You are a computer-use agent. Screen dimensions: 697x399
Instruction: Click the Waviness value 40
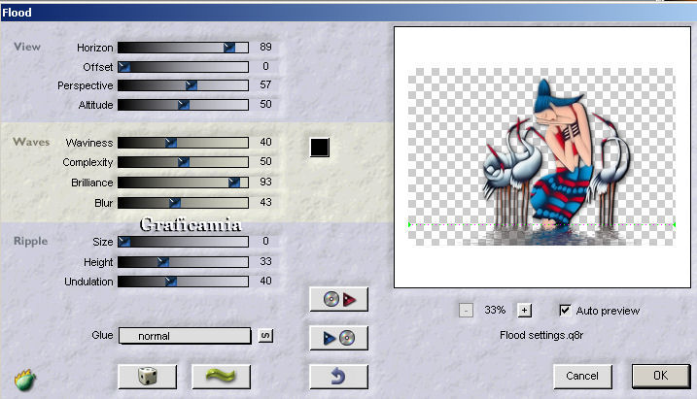click(265, 142)
